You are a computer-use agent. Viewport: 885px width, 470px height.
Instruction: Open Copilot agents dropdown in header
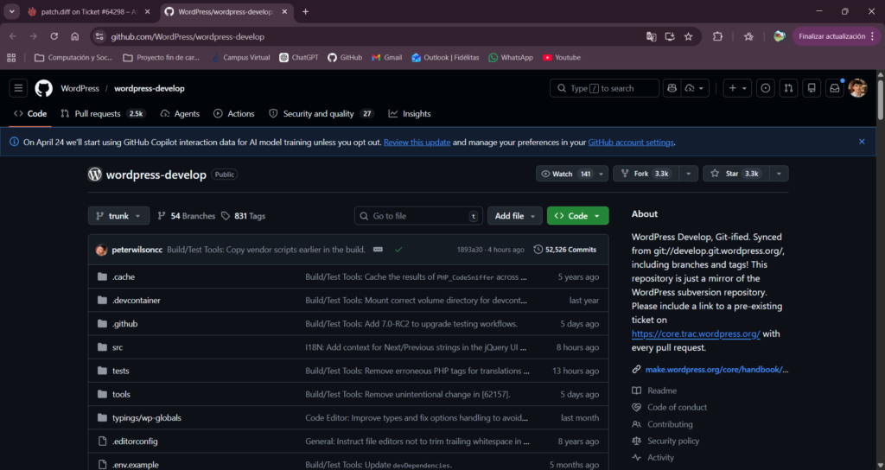click(695, 88)
